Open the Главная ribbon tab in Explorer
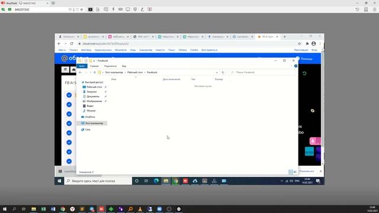Viewport: 379px width, 213px height. (94, 66)
